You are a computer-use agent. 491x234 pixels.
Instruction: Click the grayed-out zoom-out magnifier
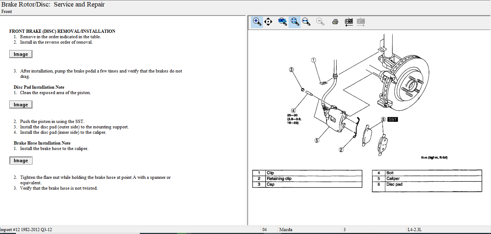point(320,22)
